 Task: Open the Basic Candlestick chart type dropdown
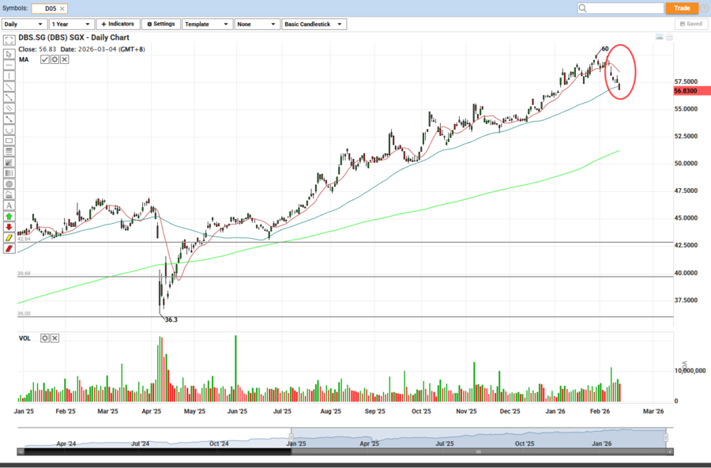(x=314, y=25)
